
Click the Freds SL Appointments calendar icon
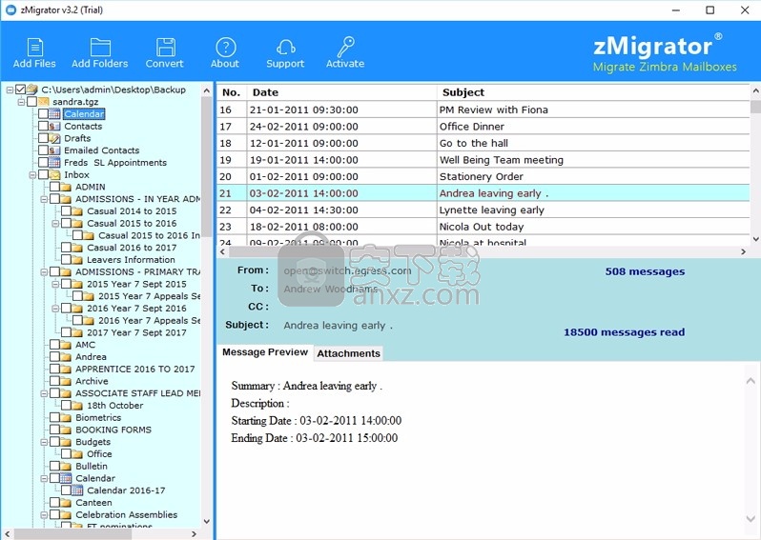pos(55,163)
